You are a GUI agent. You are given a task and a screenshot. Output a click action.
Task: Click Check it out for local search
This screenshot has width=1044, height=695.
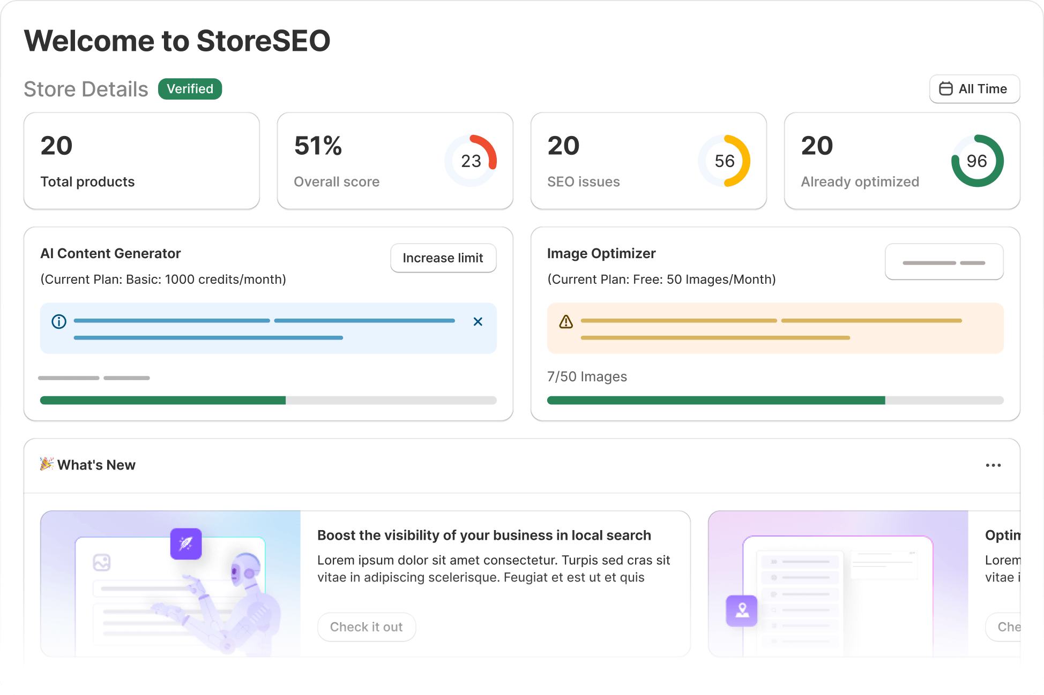tap(367, 627)
